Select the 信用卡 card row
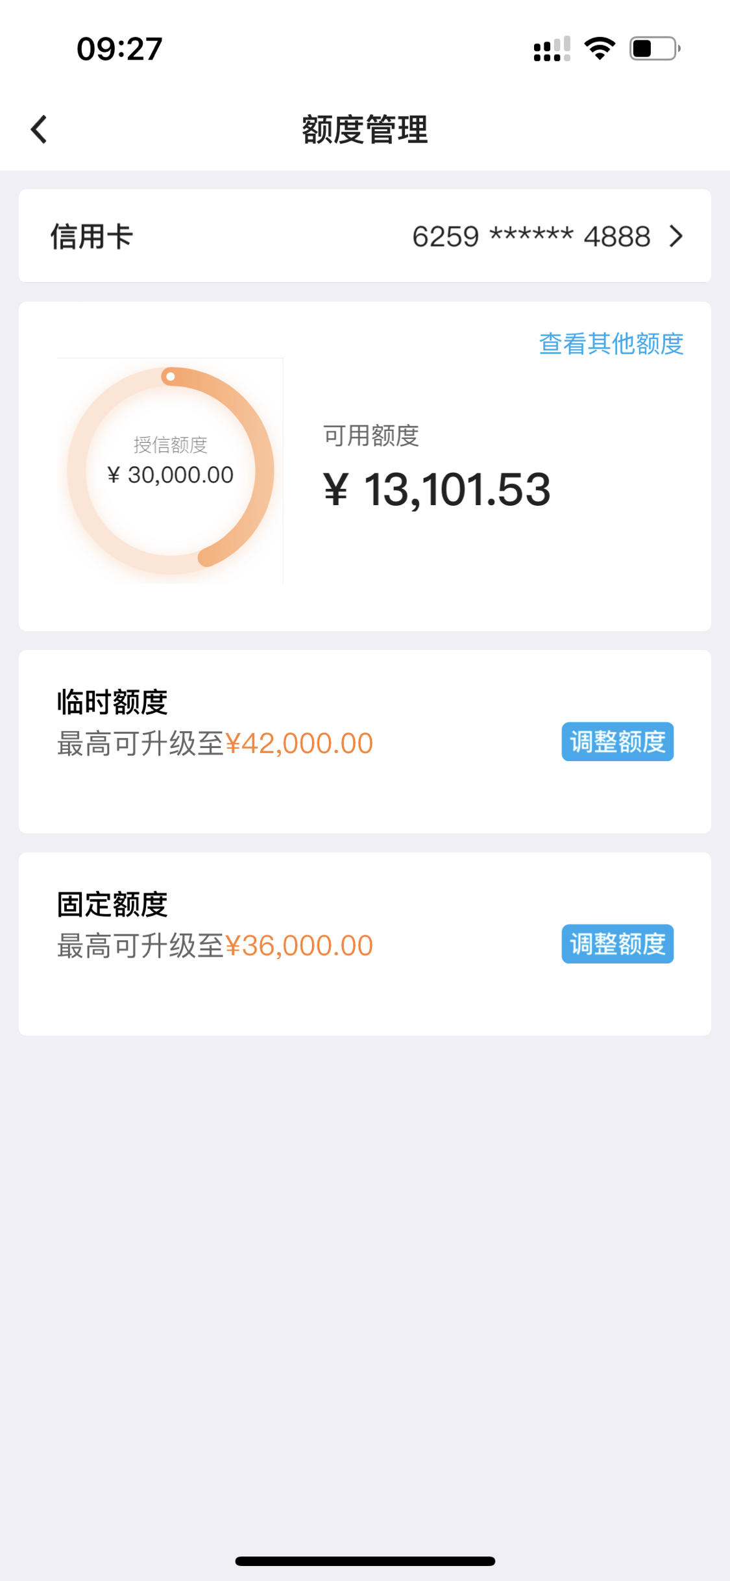 (365, 236)
